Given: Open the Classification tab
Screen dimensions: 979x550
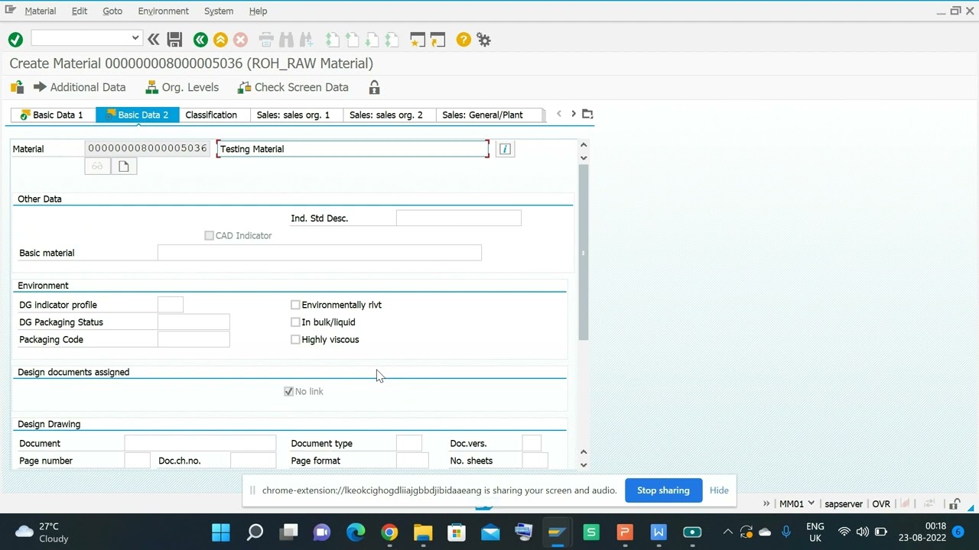Looking at the screenshot, I should (x=211, y=115).
